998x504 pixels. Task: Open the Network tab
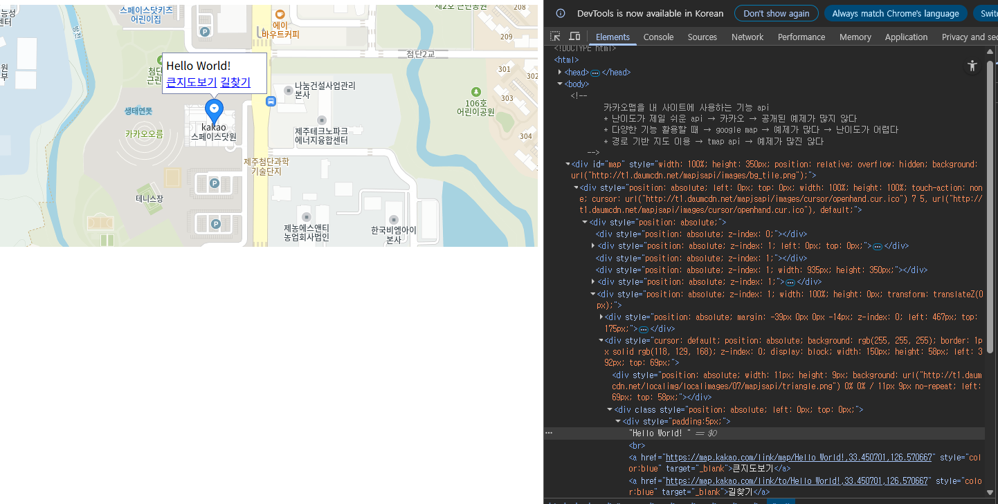click(747, 37)
